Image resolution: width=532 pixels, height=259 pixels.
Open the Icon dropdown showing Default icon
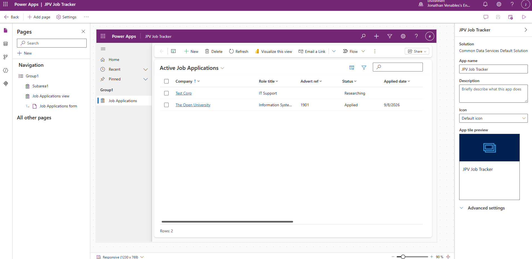click(x=493, y=118)
